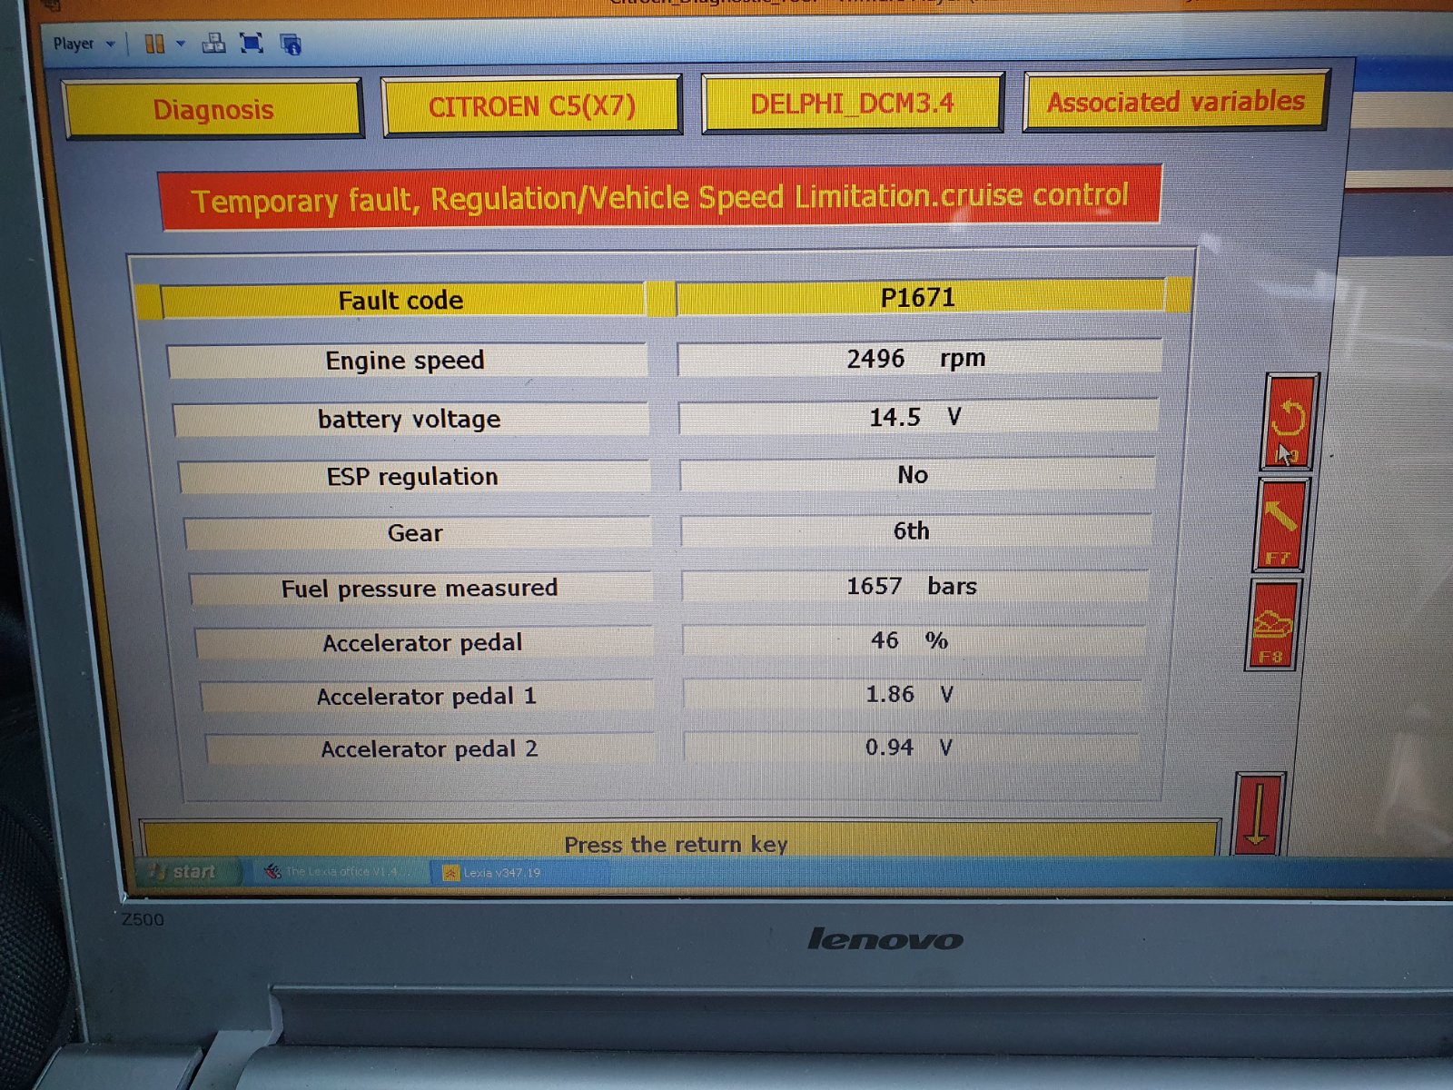Click the 0.94 V value
Image resolution: width=1453 pixels, height=1090 pixels.
pos(910,747)
